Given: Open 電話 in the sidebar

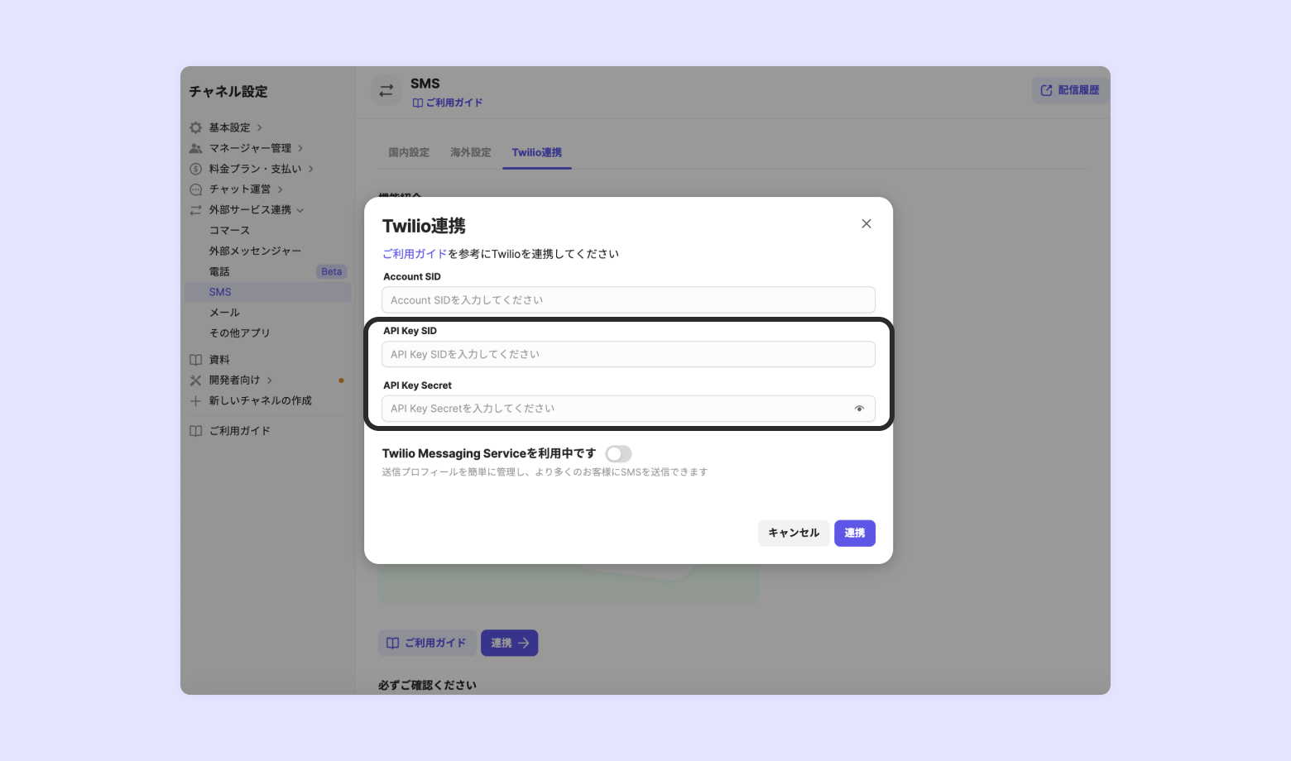Looking at the screenshot, I should click(x=219, y=271).
